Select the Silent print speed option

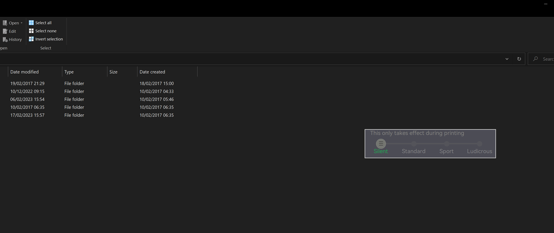(x=381, y=143)
